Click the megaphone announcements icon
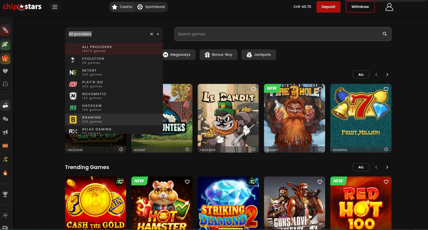This screenshot has height=230, width=428. point(5,132)
